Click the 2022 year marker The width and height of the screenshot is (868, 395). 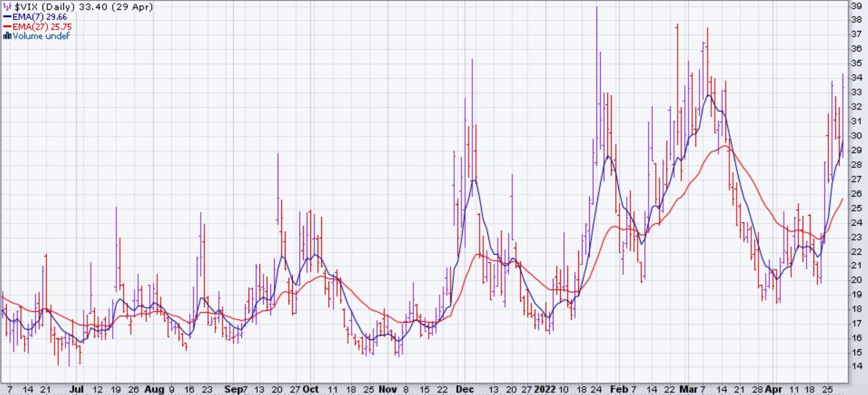(545, 389)
